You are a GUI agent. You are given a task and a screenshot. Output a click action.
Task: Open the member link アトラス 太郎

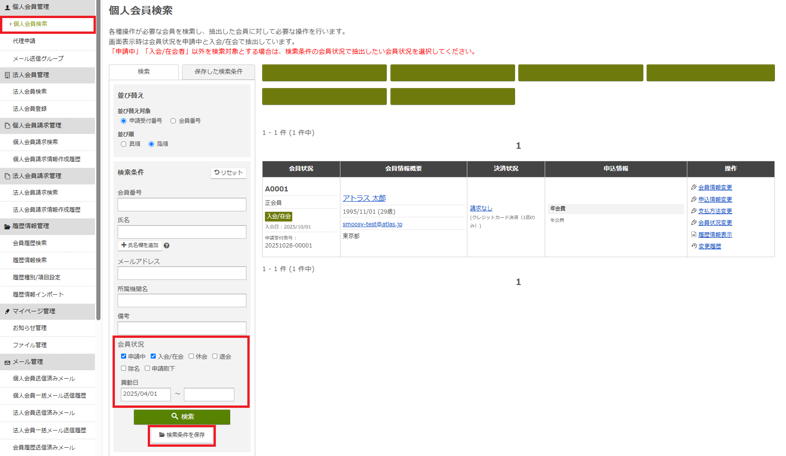point(364,198)
